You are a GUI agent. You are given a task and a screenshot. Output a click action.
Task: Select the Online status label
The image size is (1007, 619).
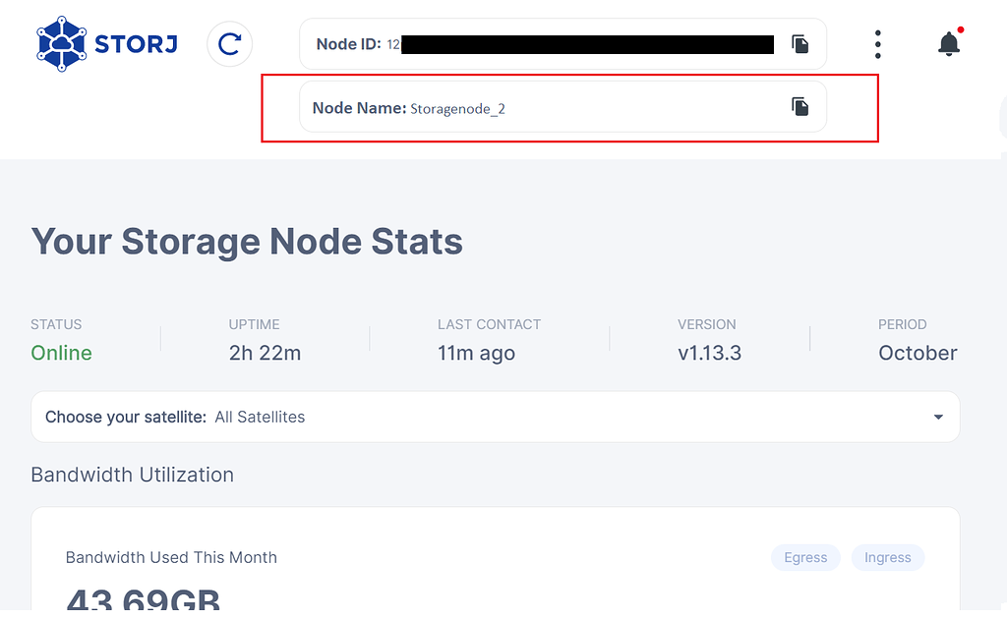(61, 353)
